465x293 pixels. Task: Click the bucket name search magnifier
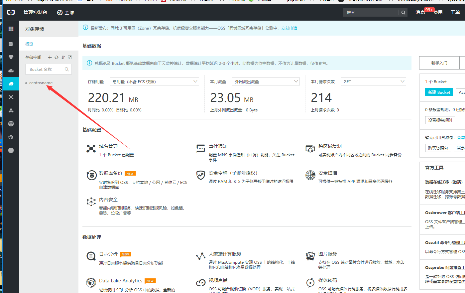click(x=67, y=69)
